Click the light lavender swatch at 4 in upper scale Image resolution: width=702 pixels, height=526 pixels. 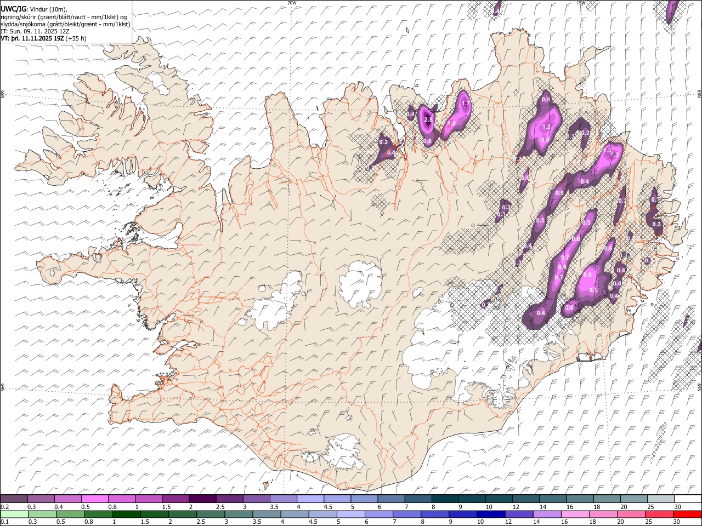tap(310, 499)
